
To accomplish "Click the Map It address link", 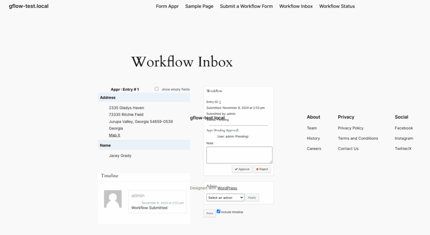I will (114, 135).
